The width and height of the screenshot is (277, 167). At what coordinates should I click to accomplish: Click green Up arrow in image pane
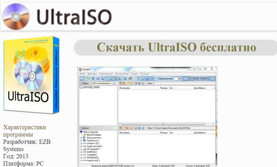point(120,83)
